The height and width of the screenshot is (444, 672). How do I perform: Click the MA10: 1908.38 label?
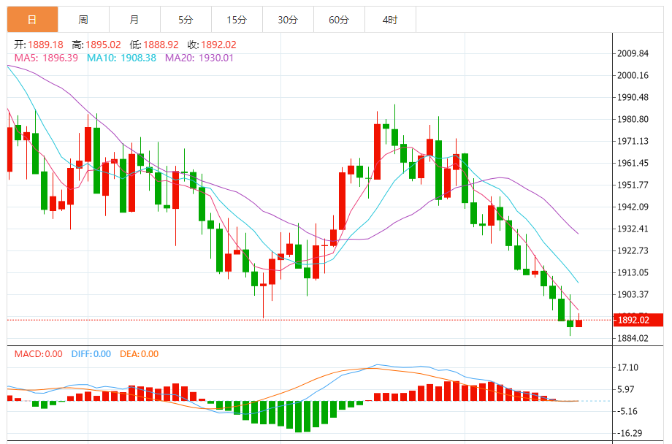coord(122,58)
